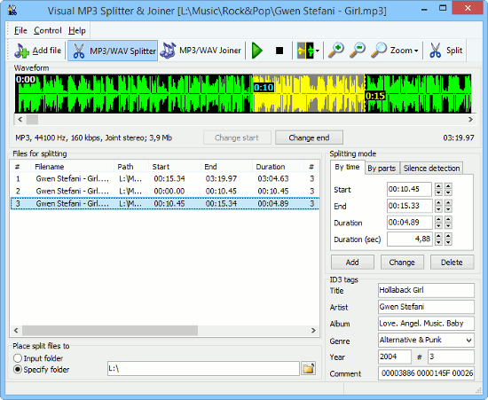Stop playback with the black Stop button
488x400 pixels.
(x=279, y=51)
